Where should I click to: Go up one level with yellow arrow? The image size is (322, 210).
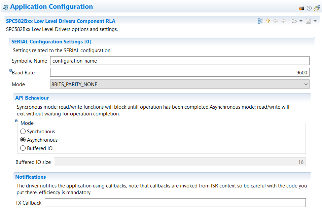268,21
